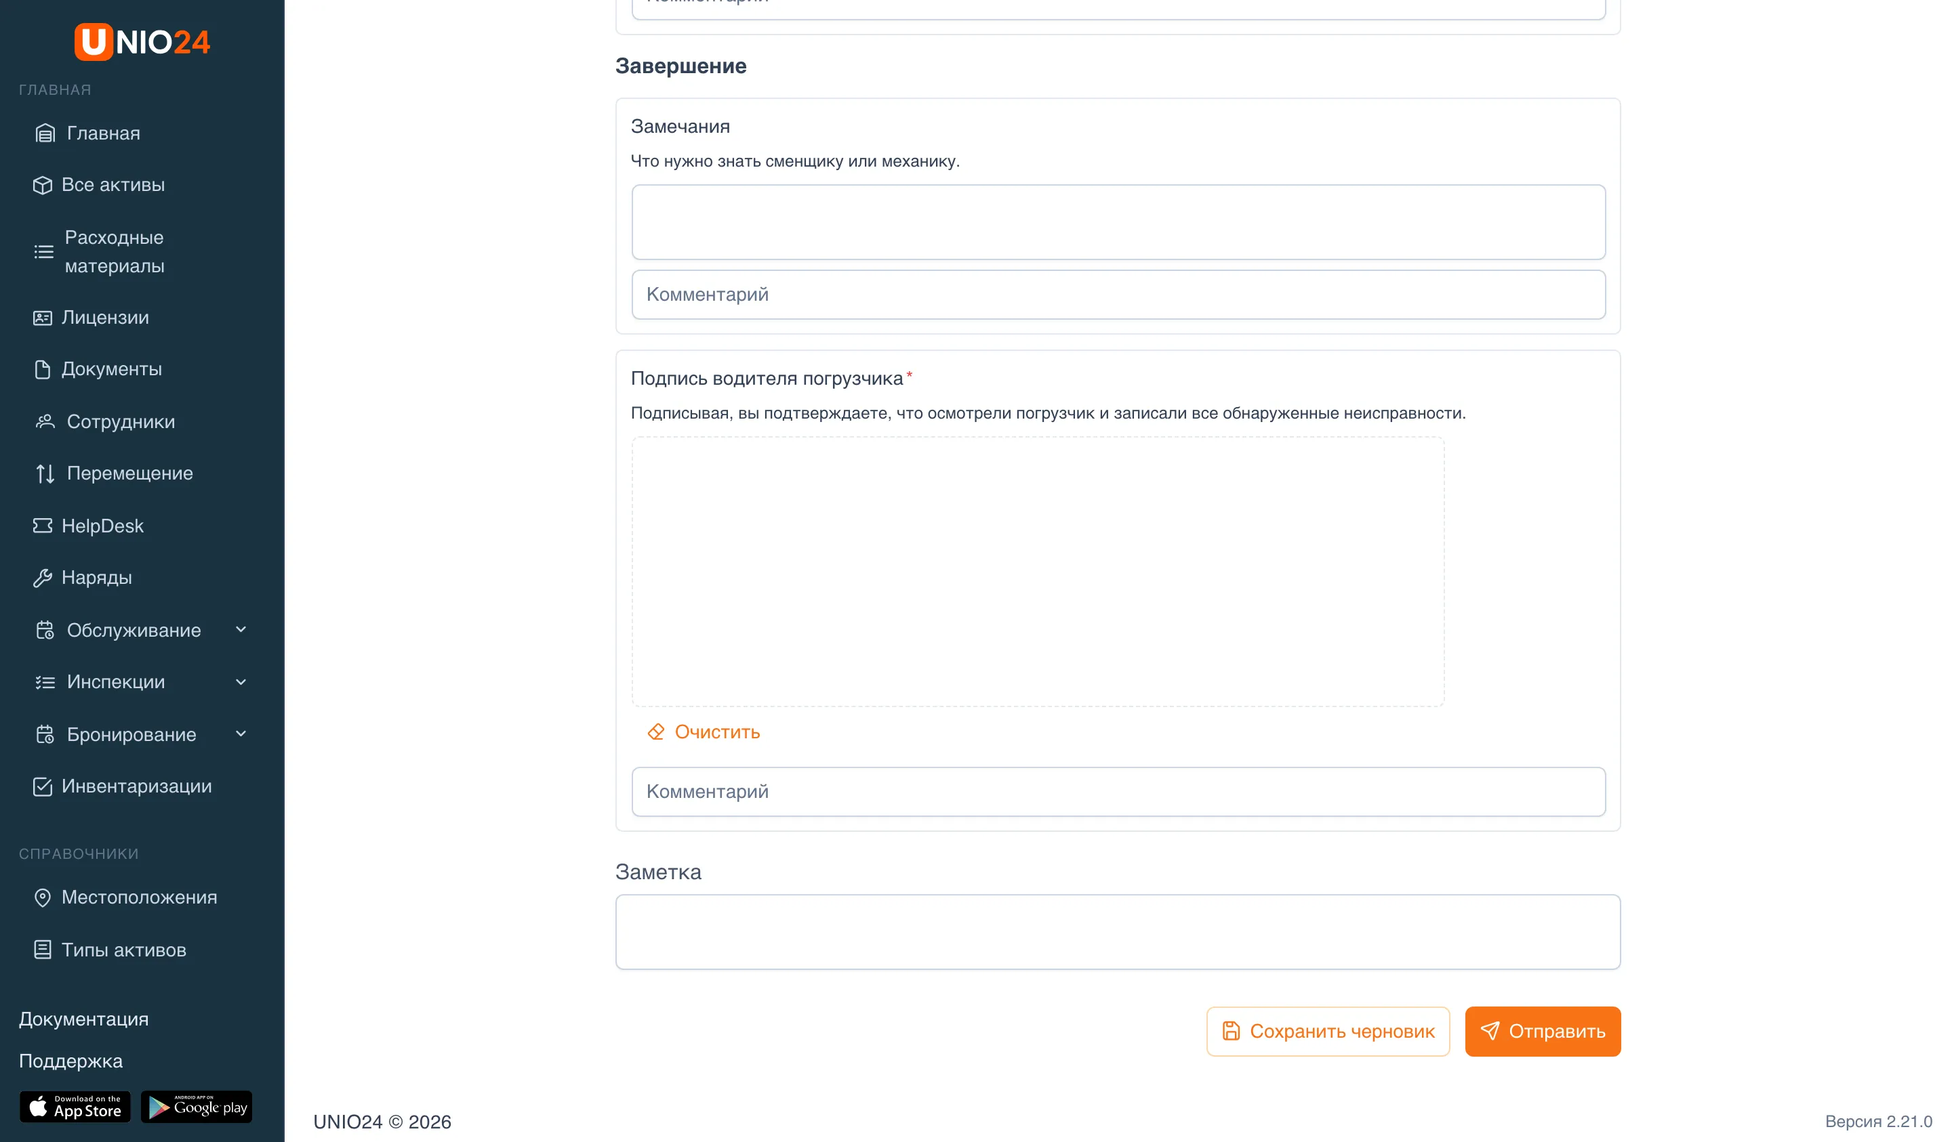The image size is (1952, 1142).
Task: Focus the Замечания text area
Action: (1118, 222)
